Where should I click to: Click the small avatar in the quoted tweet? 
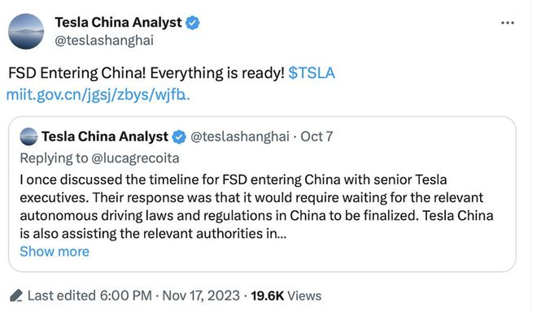28,136
